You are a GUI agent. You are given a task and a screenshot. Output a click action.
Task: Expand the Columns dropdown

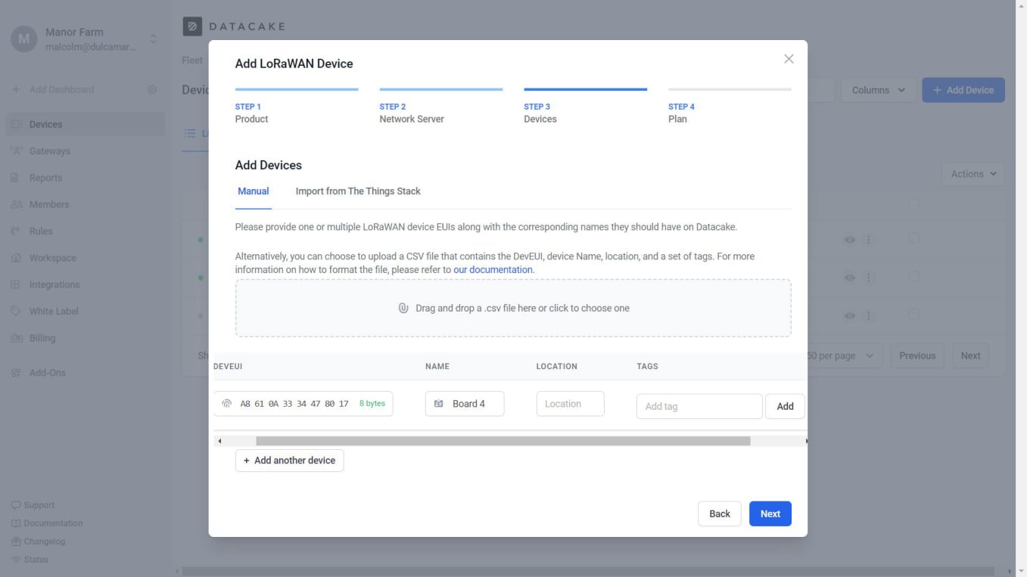tap(878, 90)
